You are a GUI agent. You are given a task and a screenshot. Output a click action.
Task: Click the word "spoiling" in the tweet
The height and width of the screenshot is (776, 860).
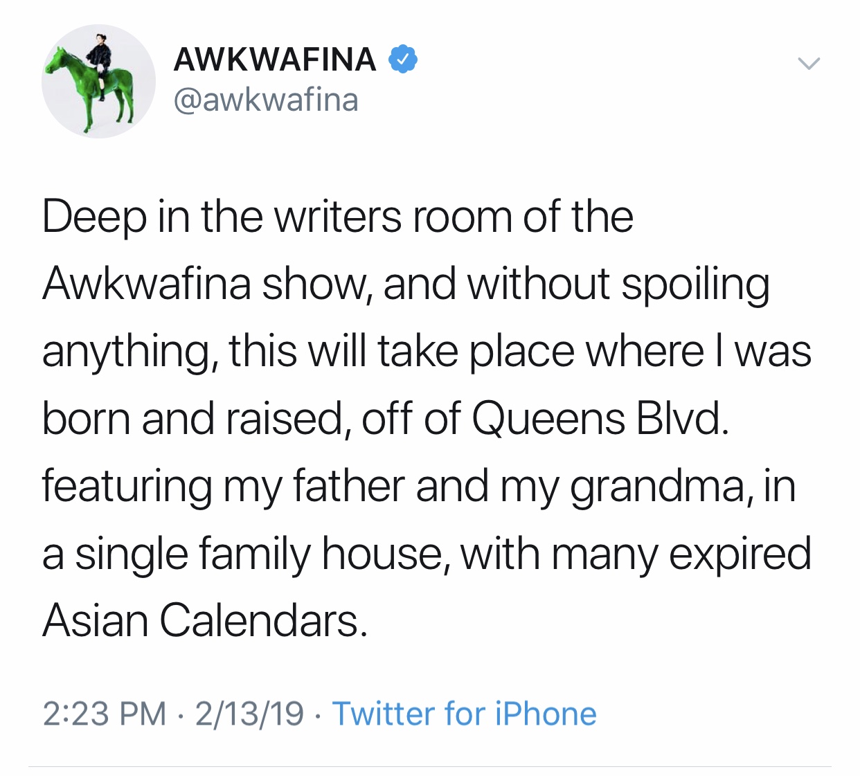tap(695, 284)
